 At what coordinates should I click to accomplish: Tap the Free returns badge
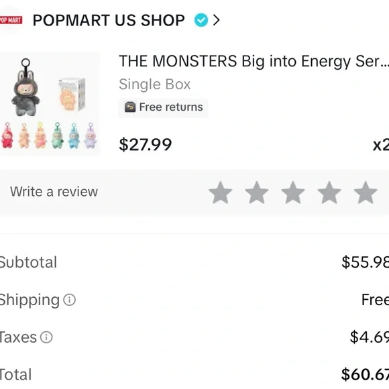pos(163,108)
